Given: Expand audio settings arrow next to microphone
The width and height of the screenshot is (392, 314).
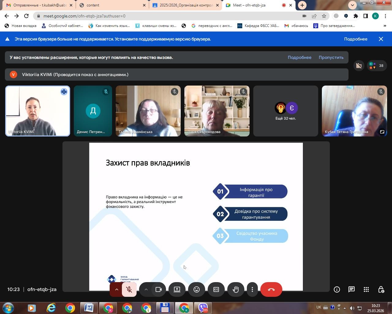Looking at the screenshot, I should (117, 289).
